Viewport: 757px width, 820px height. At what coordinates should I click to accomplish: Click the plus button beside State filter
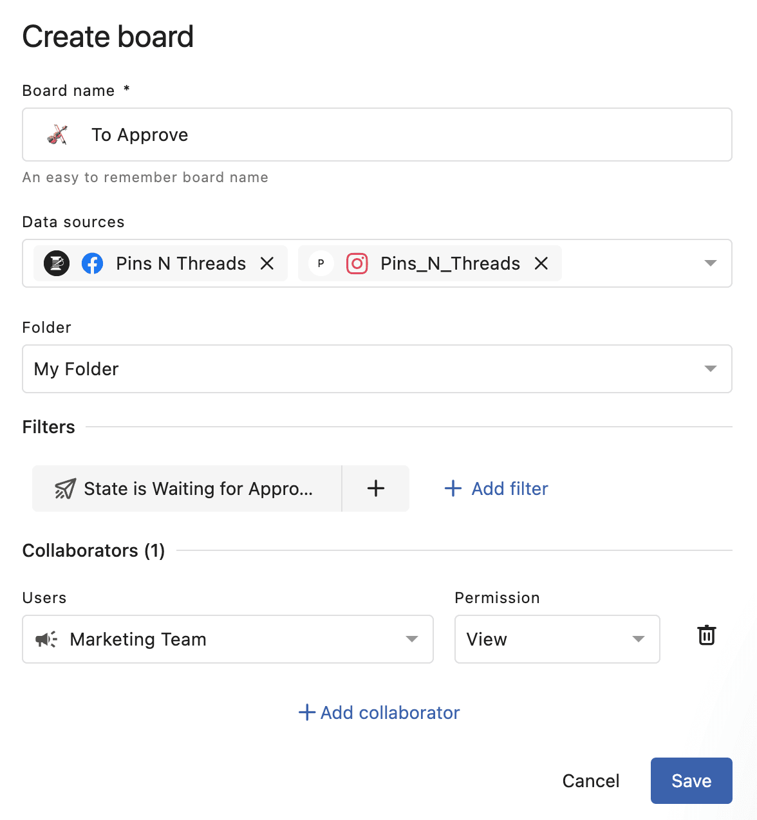coord(376,489)
